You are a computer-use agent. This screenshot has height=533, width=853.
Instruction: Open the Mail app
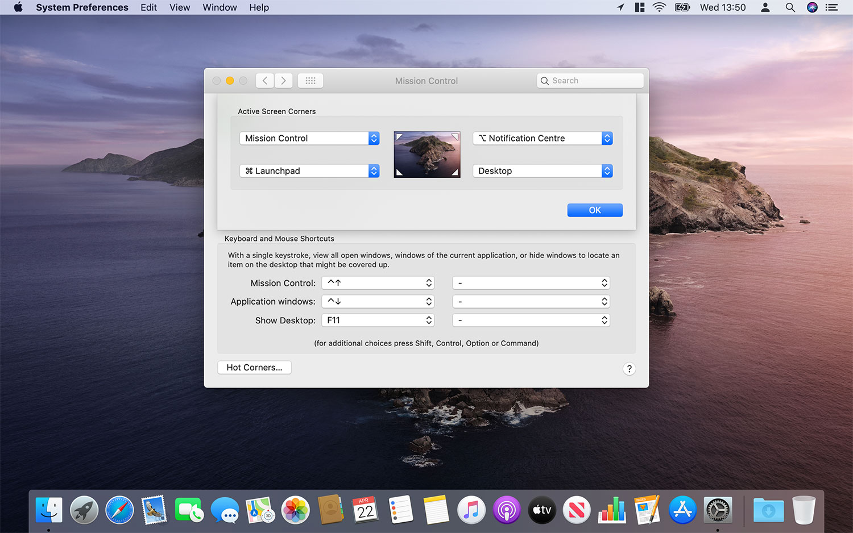(x=155, y=510)
